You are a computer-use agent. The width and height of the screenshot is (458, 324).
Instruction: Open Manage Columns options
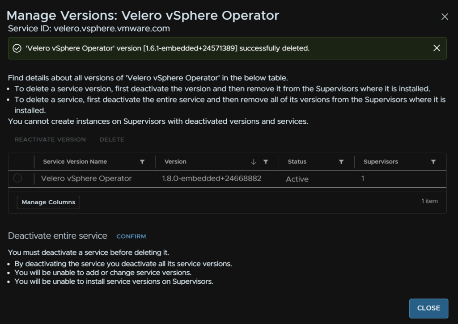click(48, 202)
